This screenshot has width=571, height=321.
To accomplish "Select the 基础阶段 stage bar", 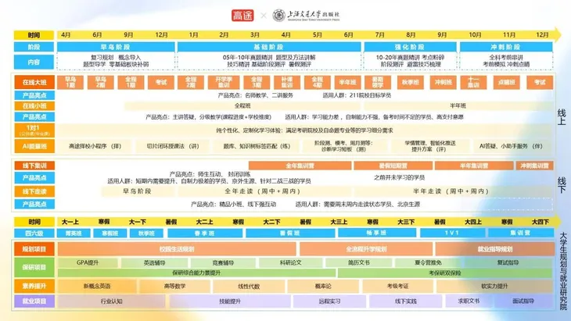I will tap(269, 47).
